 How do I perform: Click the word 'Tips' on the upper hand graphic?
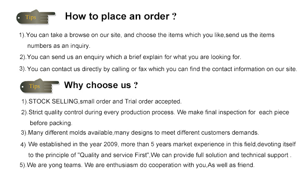(x=31, y=17)
